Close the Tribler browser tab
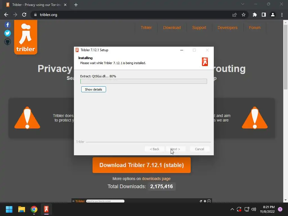 (x=65, y=5)
